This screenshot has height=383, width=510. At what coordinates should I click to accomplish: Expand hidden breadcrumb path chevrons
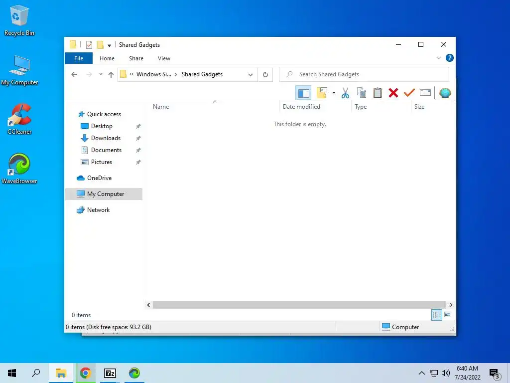coord(131,74)
